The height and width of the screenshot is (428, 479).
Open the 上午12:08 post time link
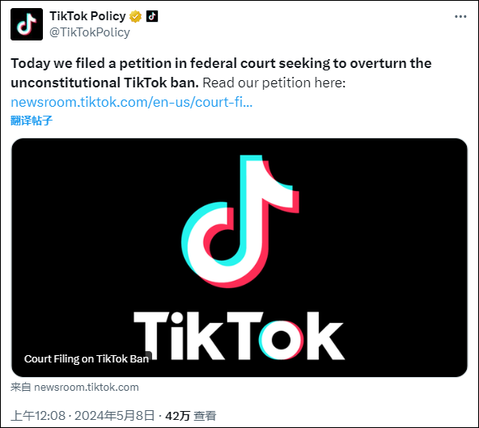(x=38, y=416)
